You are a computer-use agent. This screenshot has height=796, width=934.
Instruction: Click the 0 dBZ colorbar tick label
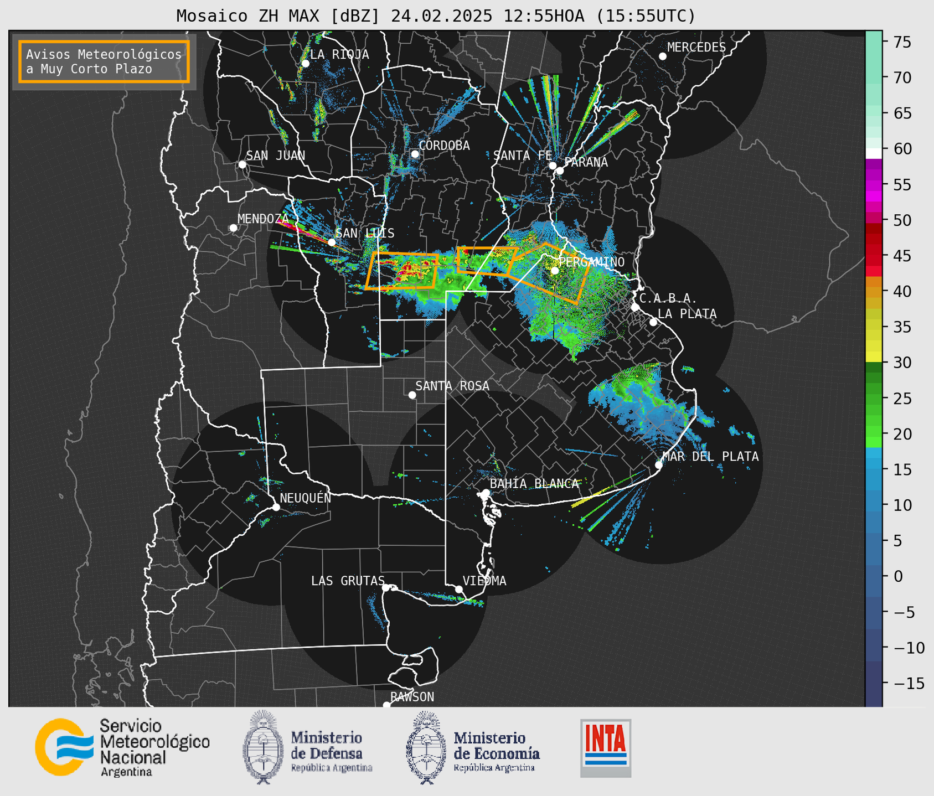click(x=897, y=576)
